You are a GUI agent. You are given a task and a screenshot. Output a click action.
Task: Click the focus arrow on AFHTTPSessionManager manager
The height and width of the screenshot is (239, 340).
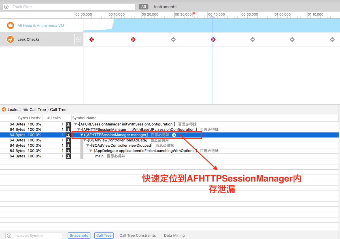(174, 135)
